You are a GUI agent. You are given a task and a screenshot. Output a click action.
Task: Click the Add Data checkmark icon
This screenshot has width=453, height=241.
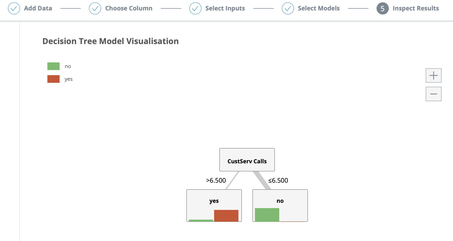click(14, 8)
